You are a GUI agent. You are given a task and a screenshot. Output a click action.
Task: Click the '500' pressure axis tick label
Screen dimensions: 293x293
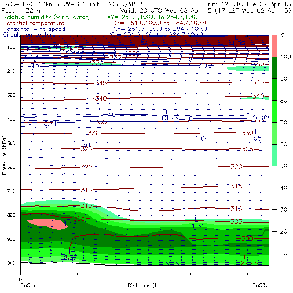tap(11, 143)
